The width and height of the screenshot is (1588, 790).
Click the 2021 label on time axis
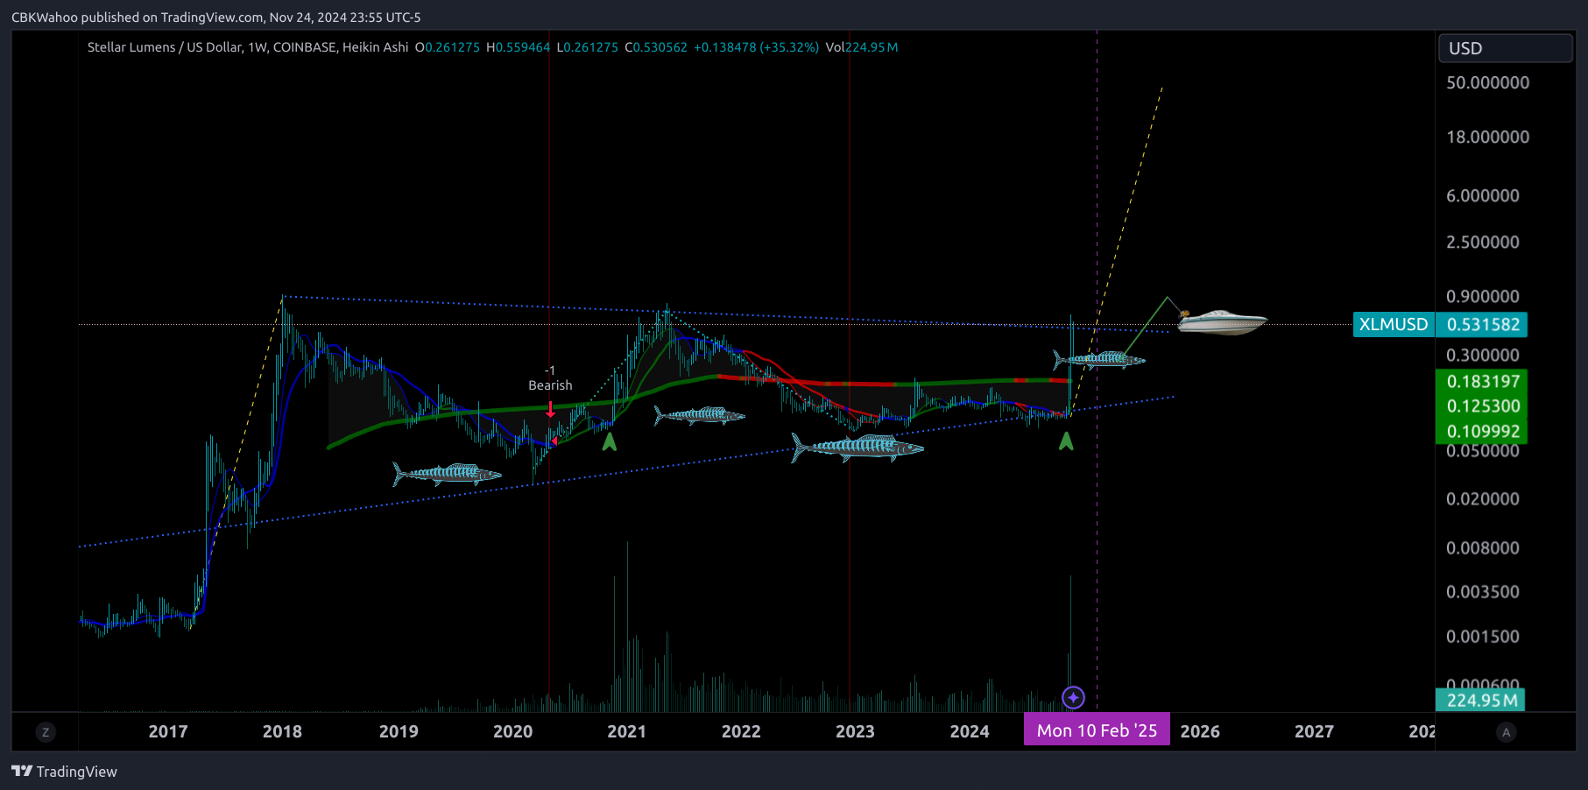[626, 731]
